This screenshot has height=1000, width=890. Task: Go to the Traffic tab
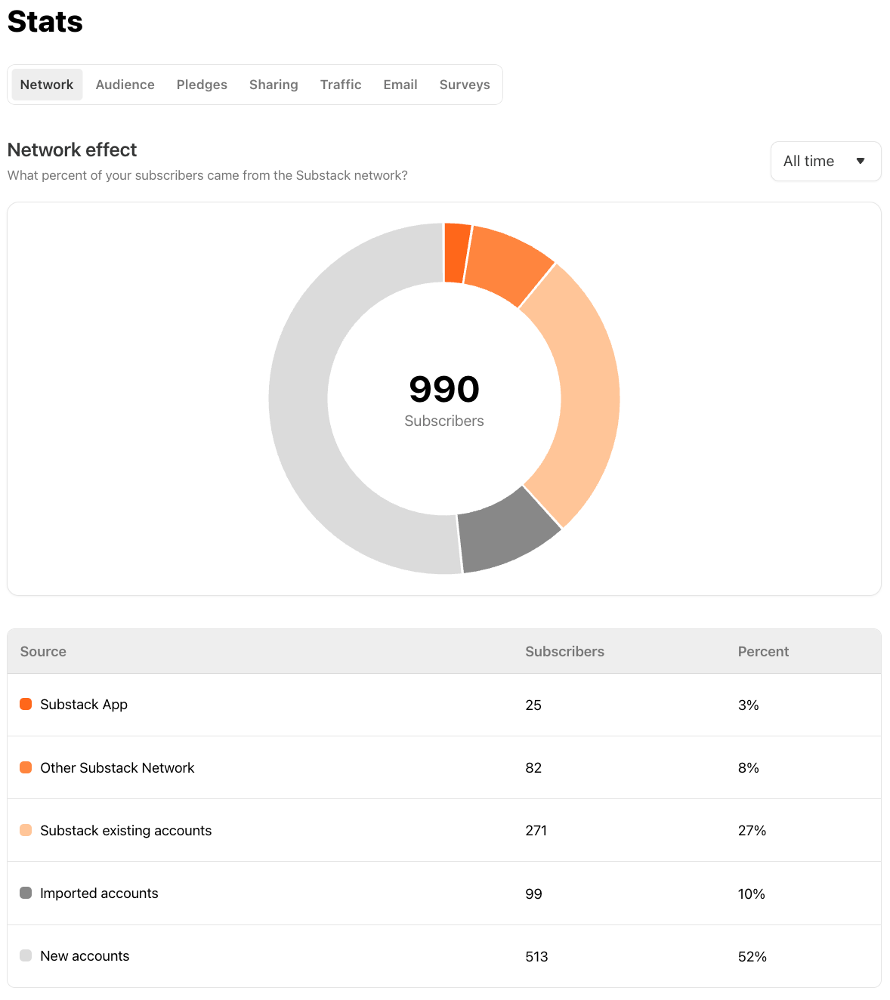341,85
